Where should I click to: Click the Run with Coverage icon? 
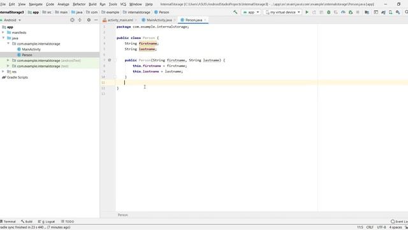tap(336, 12)
